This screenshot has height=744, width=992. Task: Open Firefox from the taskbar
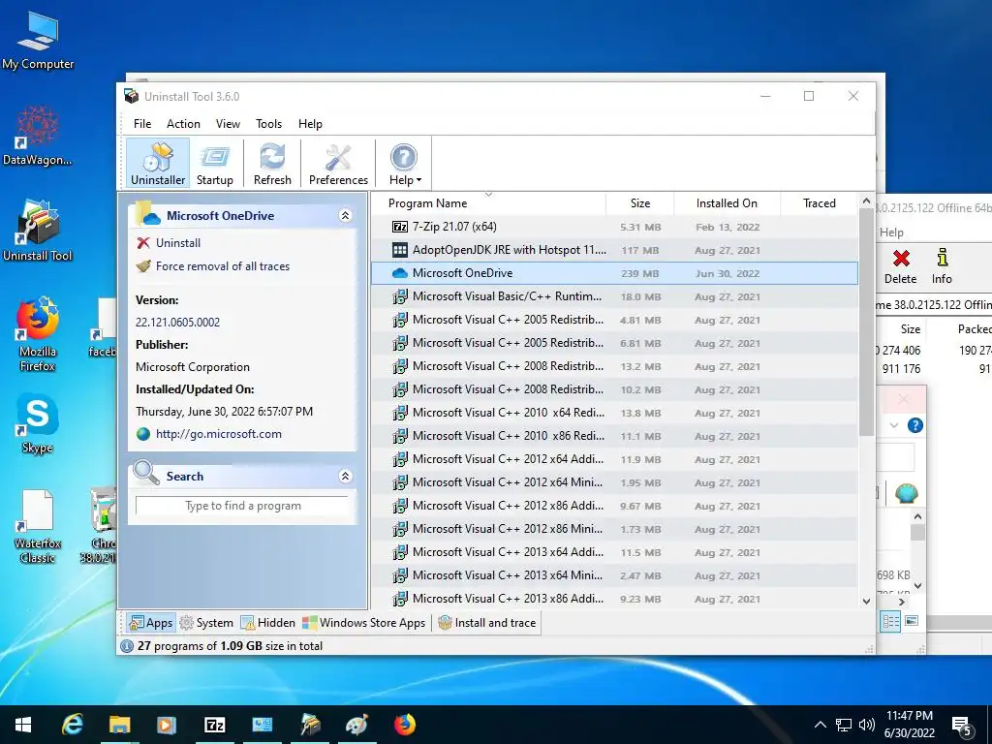tap(404, 725)
